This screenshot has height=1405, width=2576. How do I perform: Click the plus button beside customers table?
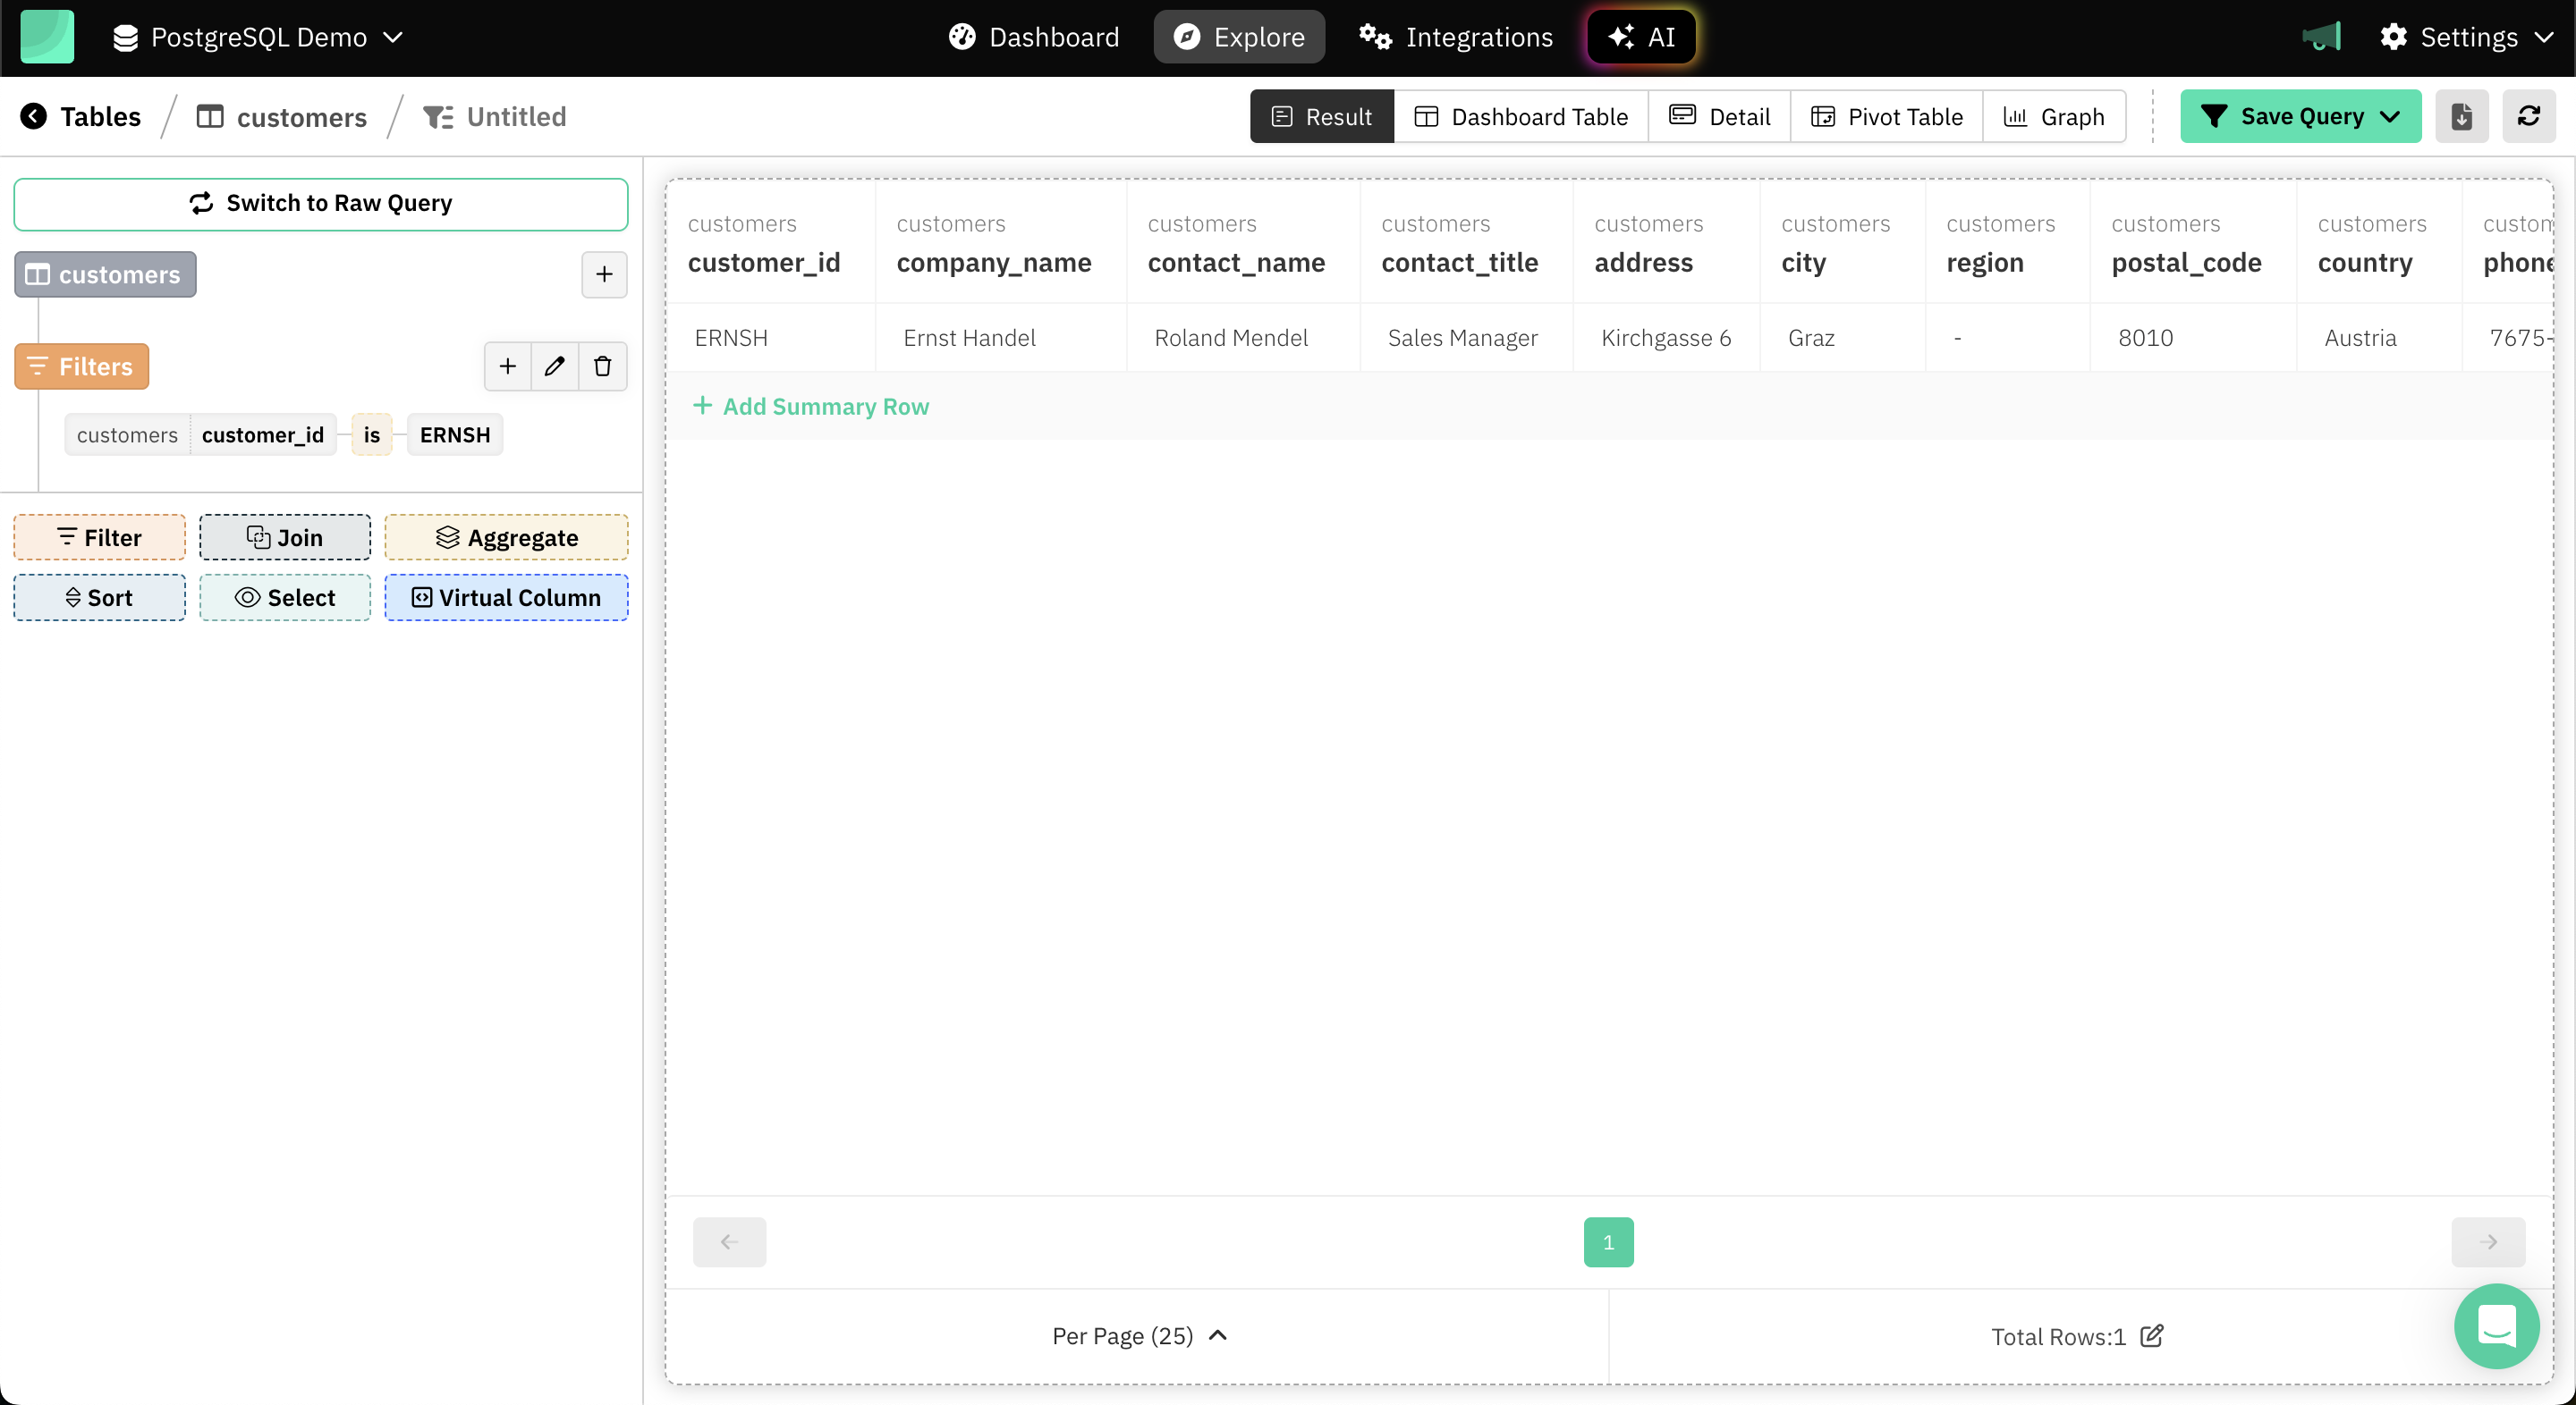tap(604, 274)
